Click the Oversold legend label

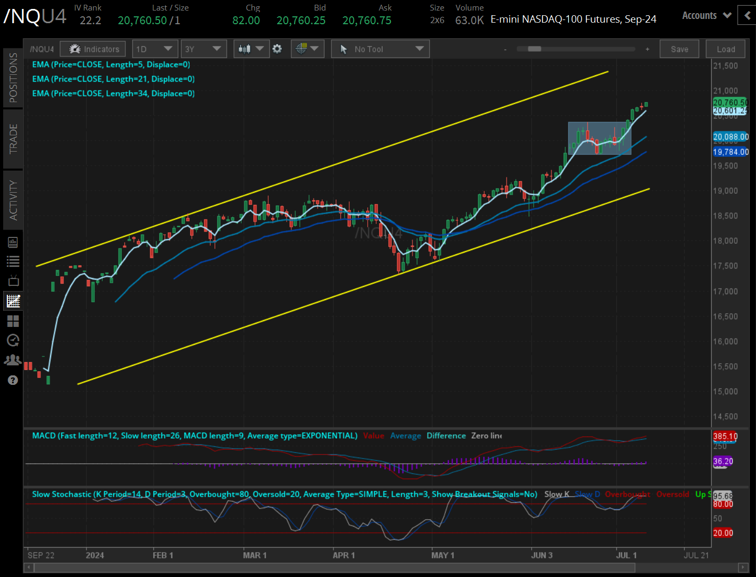[x=673, y=494]
